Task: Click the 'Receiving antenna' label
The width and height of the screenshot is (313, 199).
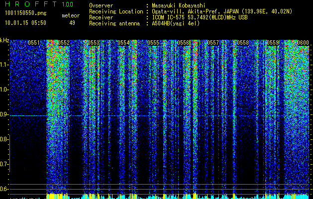Action: [x=114, y=23]
